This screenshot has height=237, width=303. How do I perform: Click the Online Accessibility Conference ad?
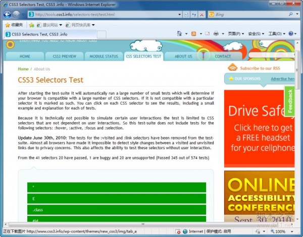point(260,196)
